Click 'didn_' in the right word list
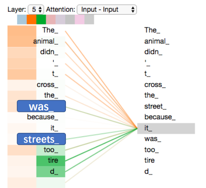The height and width of the screenshot is (188, 206). point(153,52)
